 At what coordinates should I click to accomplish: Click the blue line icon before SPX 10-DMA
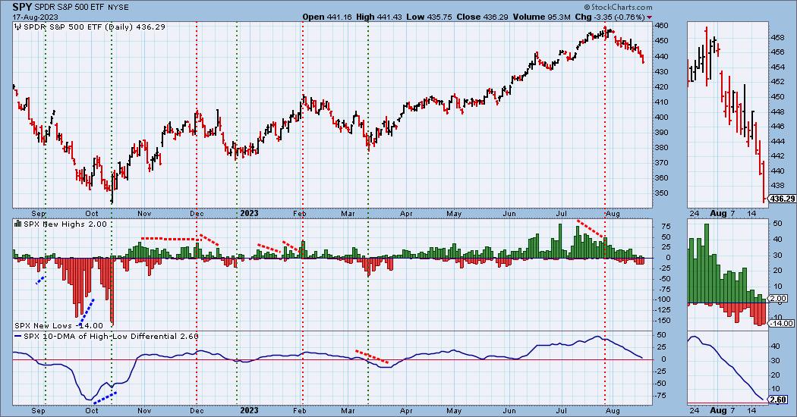17,336
